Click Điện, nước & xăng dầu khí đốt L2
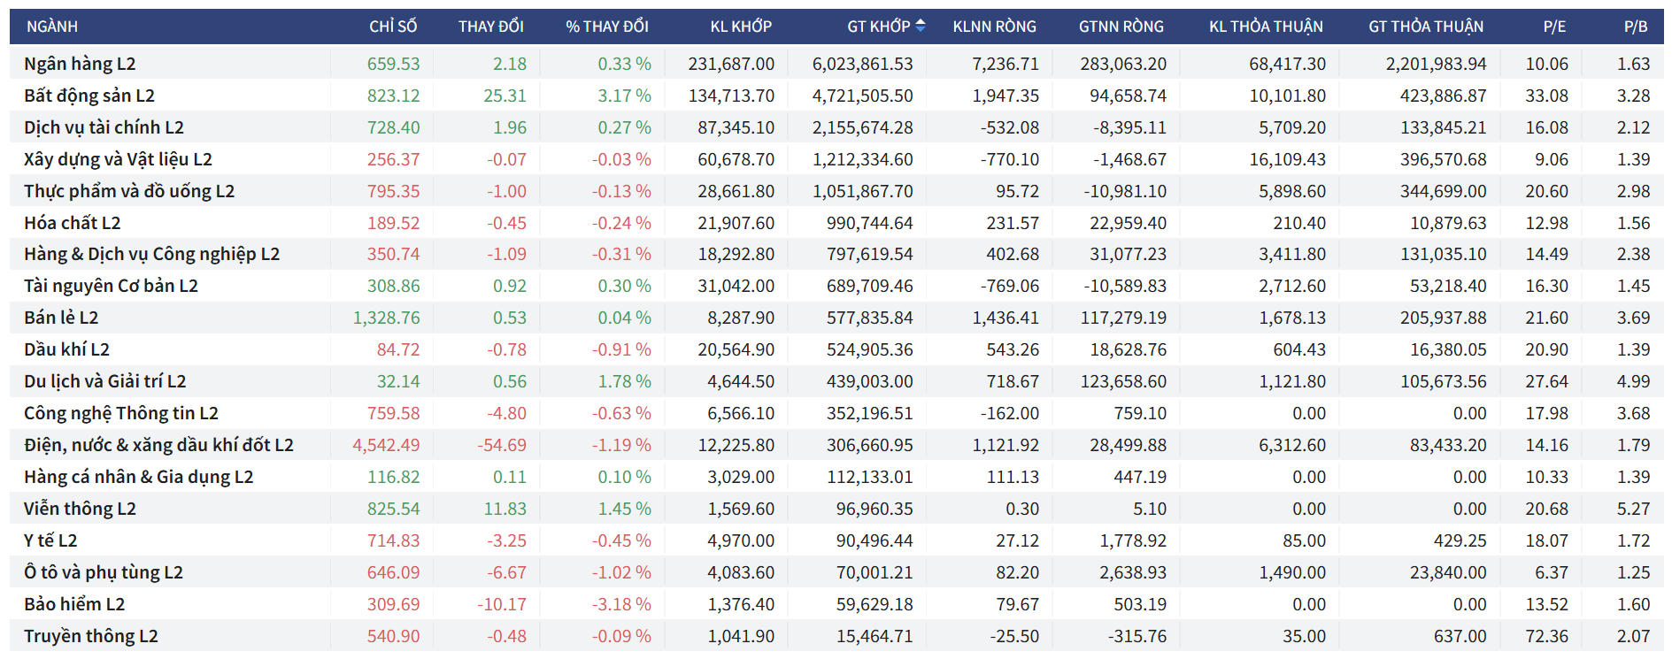 158,445
